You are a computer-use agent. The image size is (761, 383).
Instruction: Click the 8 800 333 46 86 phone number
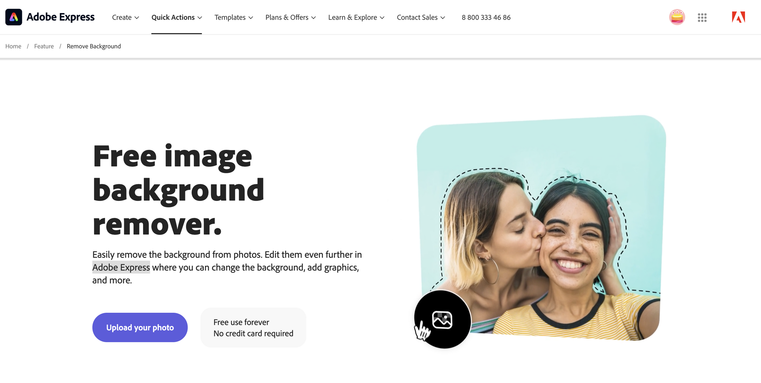coord(486,17)
